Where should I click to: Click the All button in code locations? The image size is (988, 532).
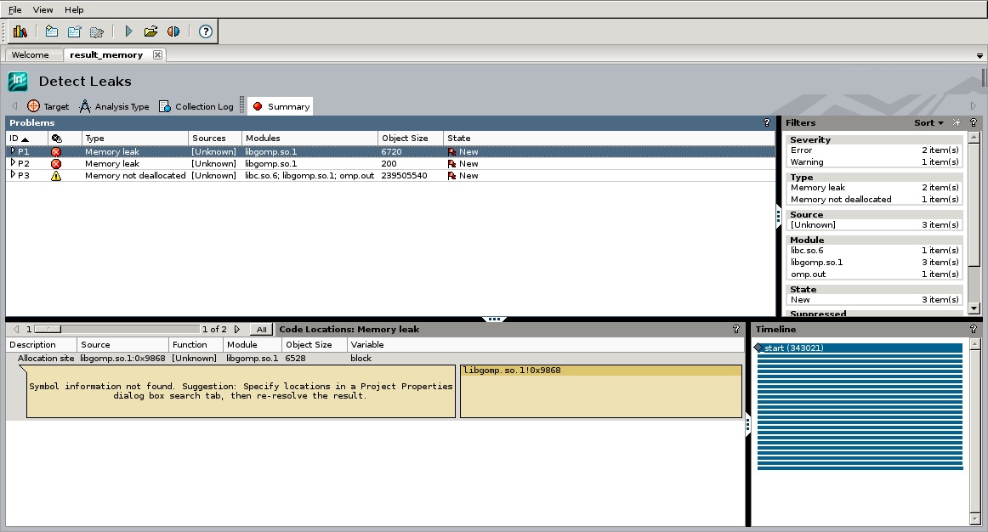[262, 330]
